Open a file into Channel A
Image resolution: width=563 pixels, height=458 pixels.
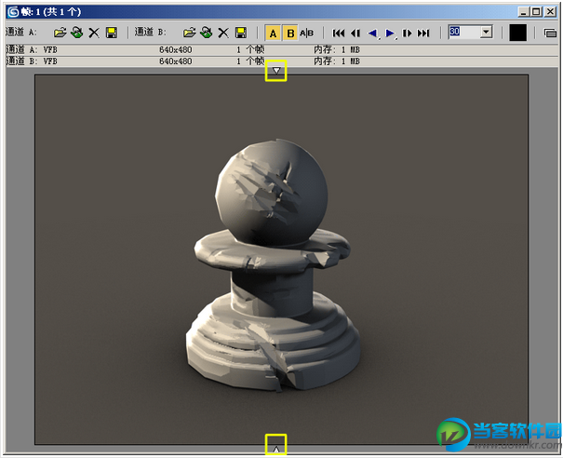point(60,33)
